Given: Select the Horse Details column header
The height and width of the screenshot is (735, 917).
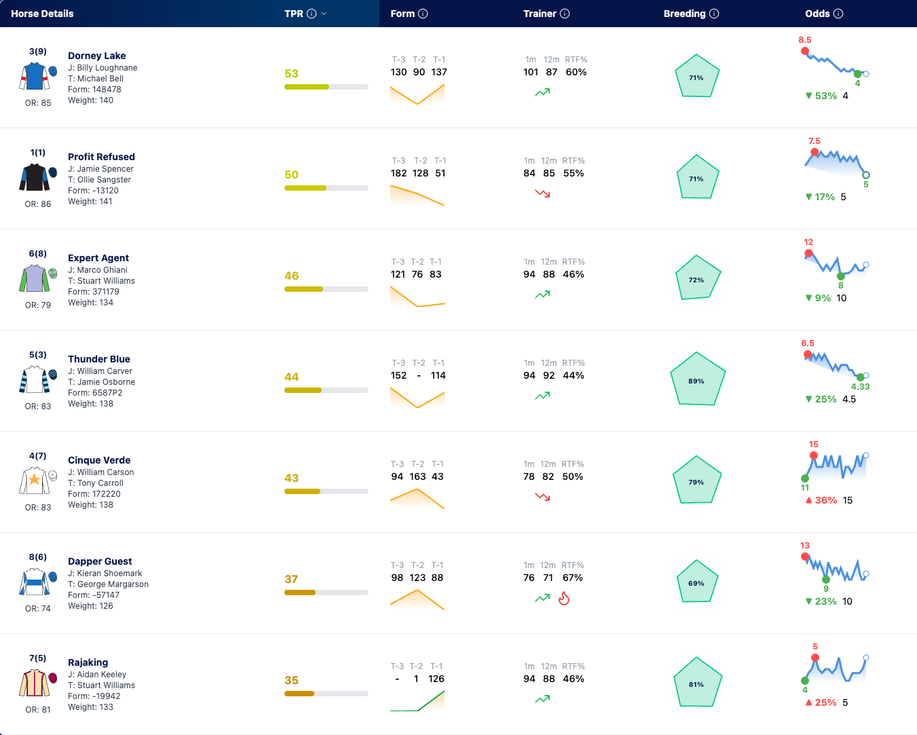Looking at the screenshot, I should (x=42, y=14).
